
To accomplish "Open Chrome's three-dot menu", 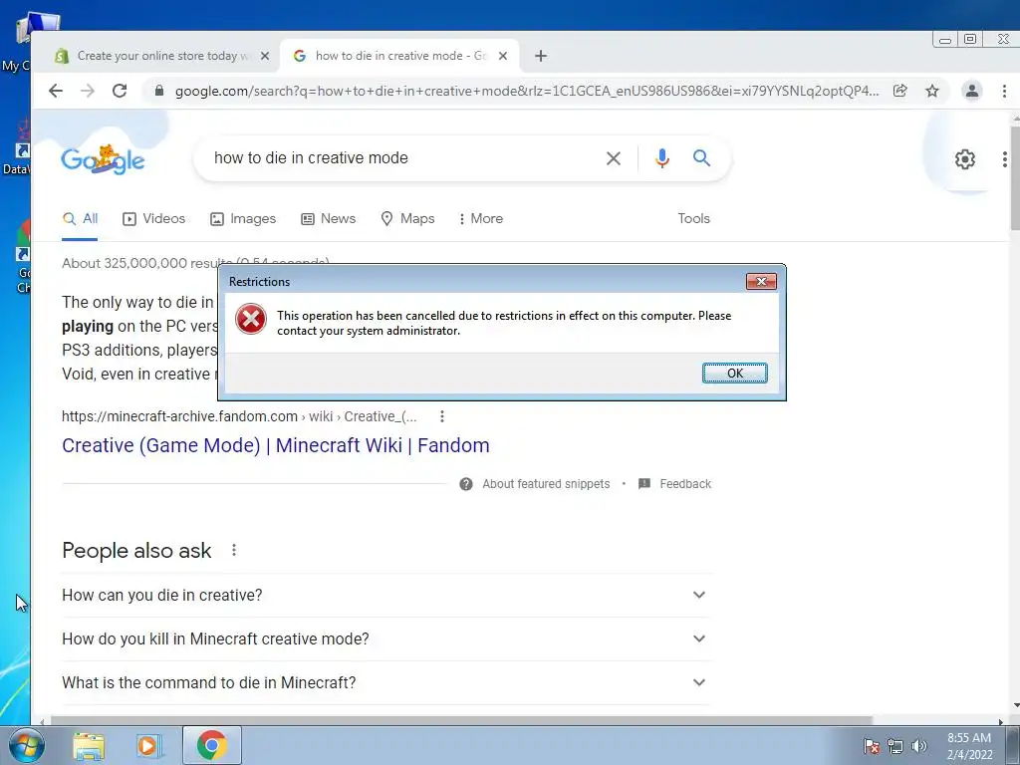I will [x=1004, y=91].
